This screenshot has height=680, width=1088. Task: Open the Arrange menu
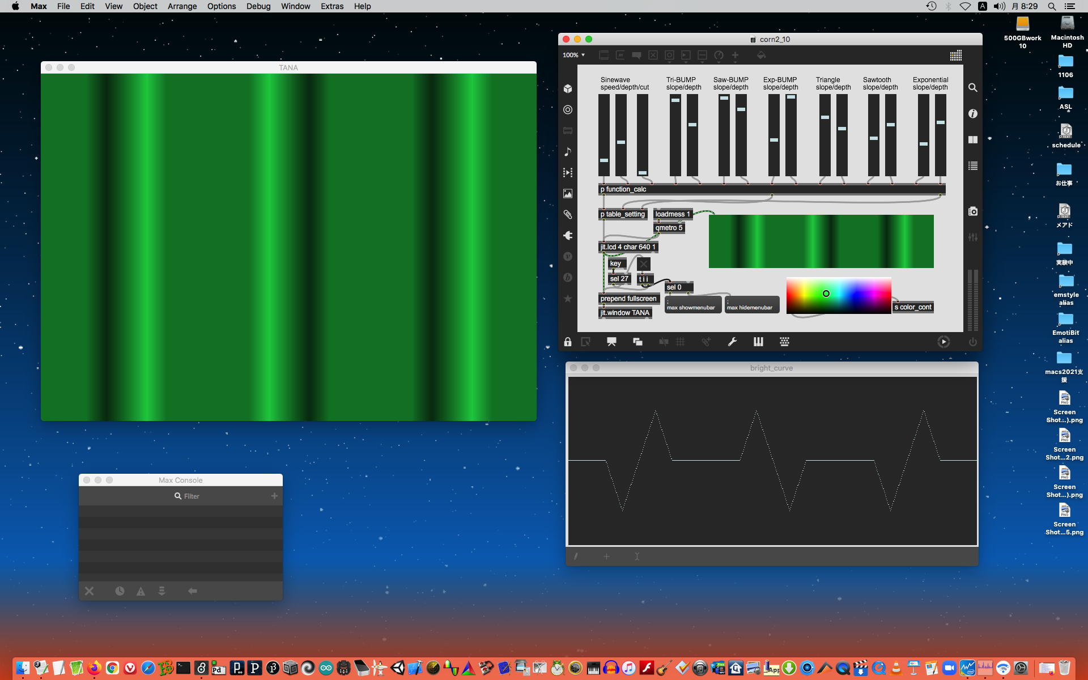point(182,6)
